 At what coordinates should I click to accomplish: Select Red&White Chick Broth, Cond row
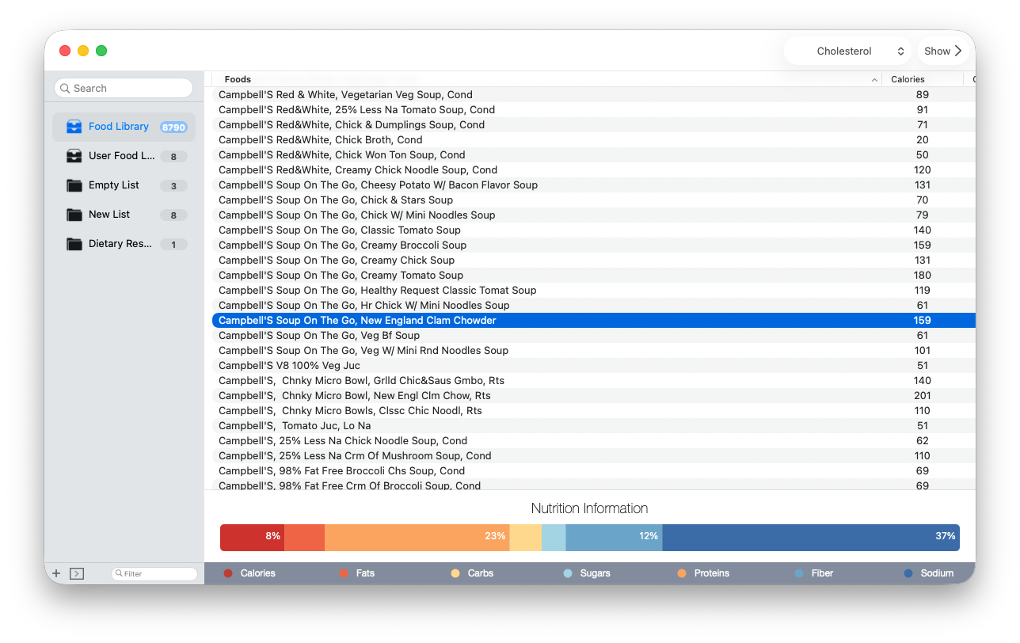594,140
